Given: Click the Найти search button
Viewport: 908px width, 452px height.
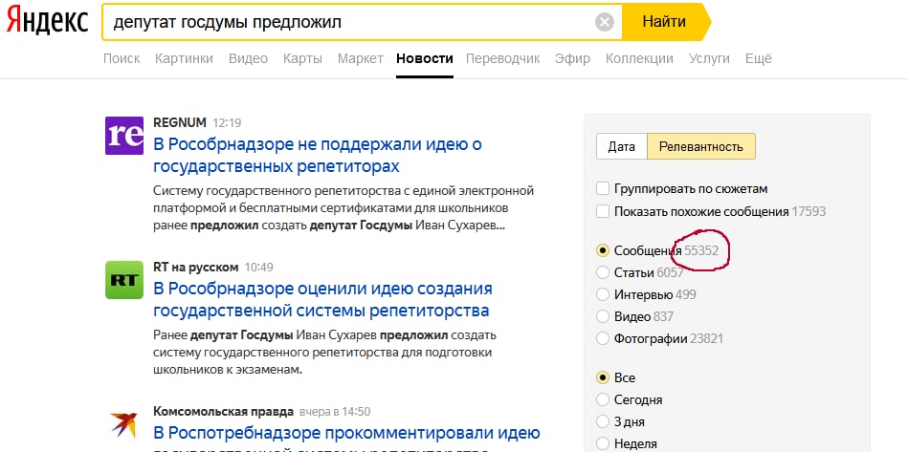Looking at the screenshot, I should click(664, 22).
